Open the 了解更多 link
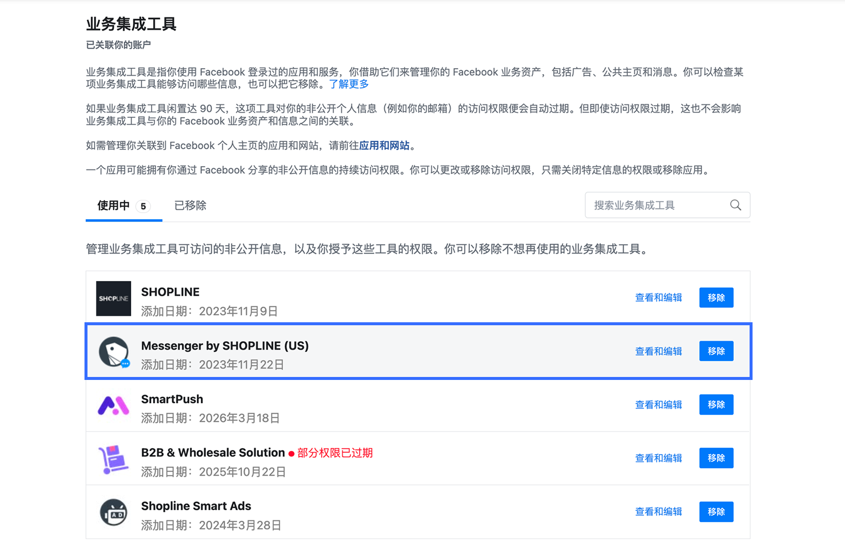 (x=349, y=84)
